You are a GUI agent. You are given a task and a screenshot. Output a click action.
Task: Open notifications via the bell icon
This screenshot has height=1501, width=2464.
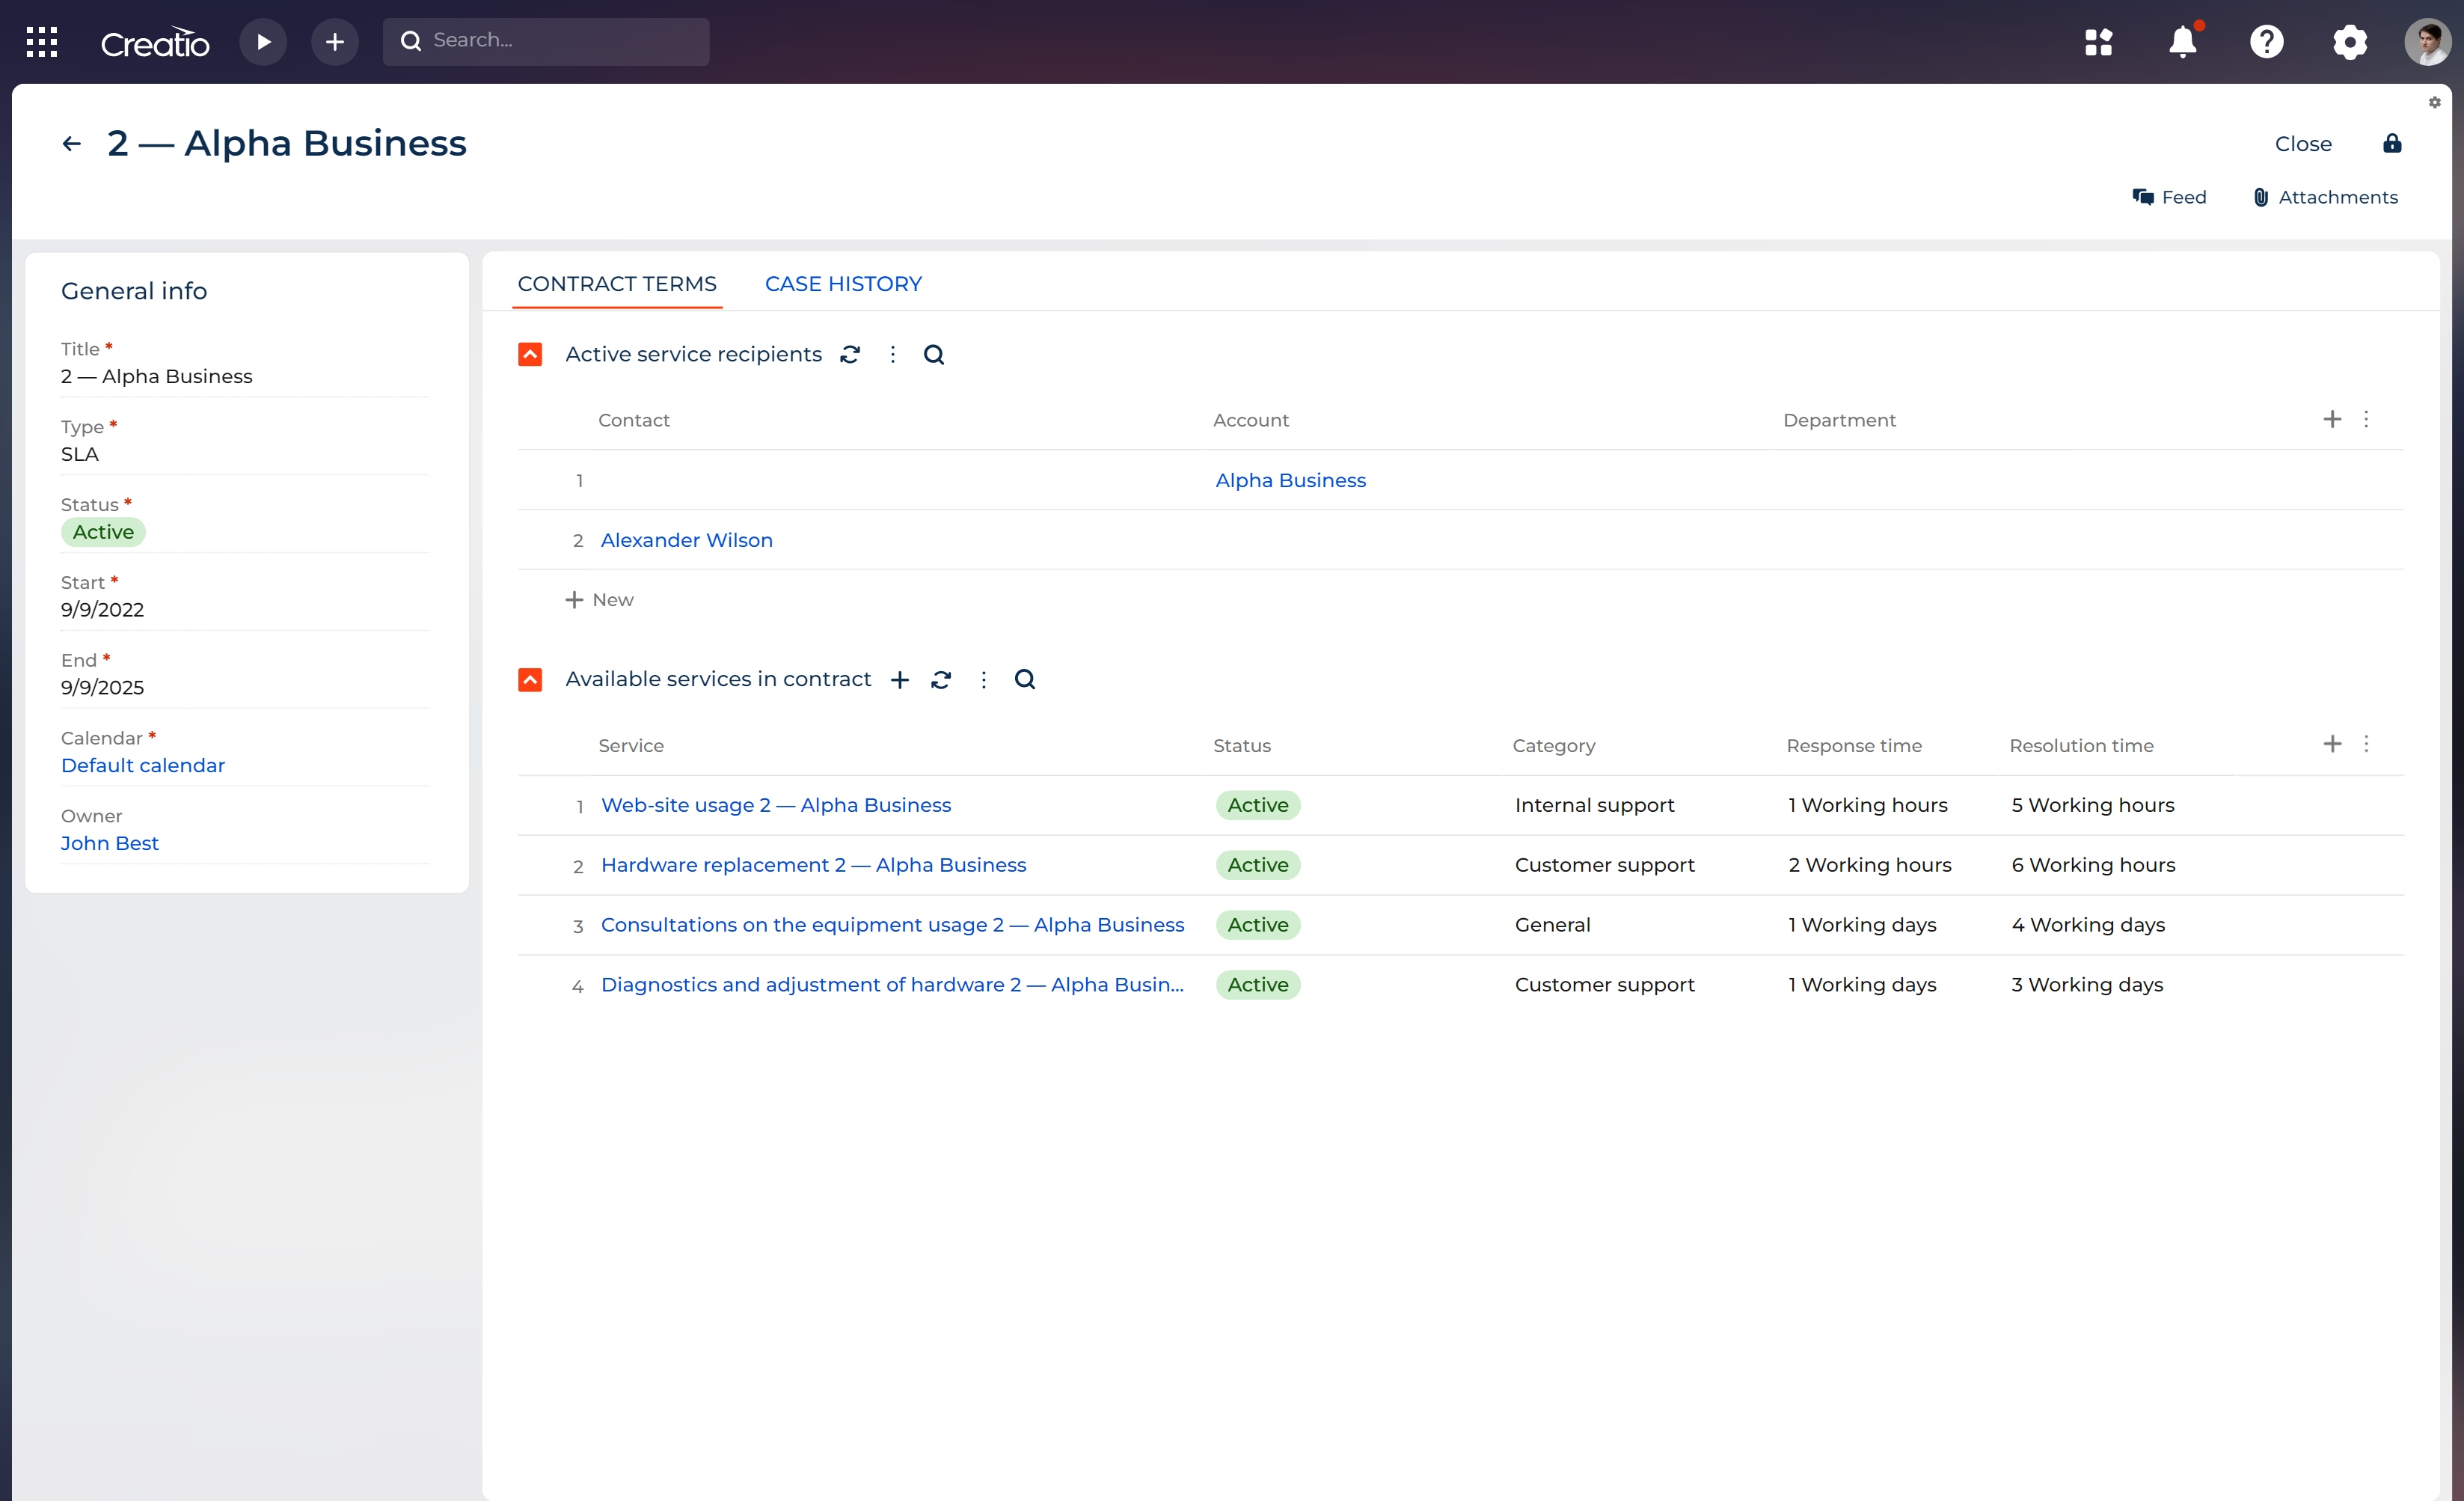point(2182,42)
